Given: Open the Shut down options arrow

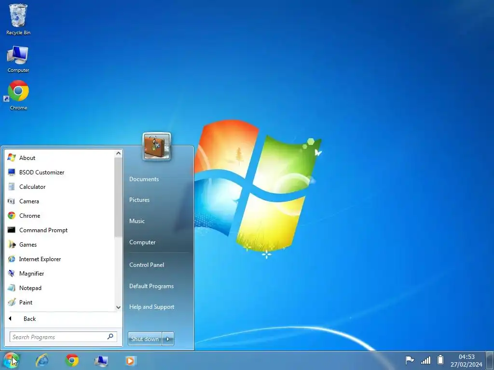Looking at the screenshot, I should coord(168,339).
